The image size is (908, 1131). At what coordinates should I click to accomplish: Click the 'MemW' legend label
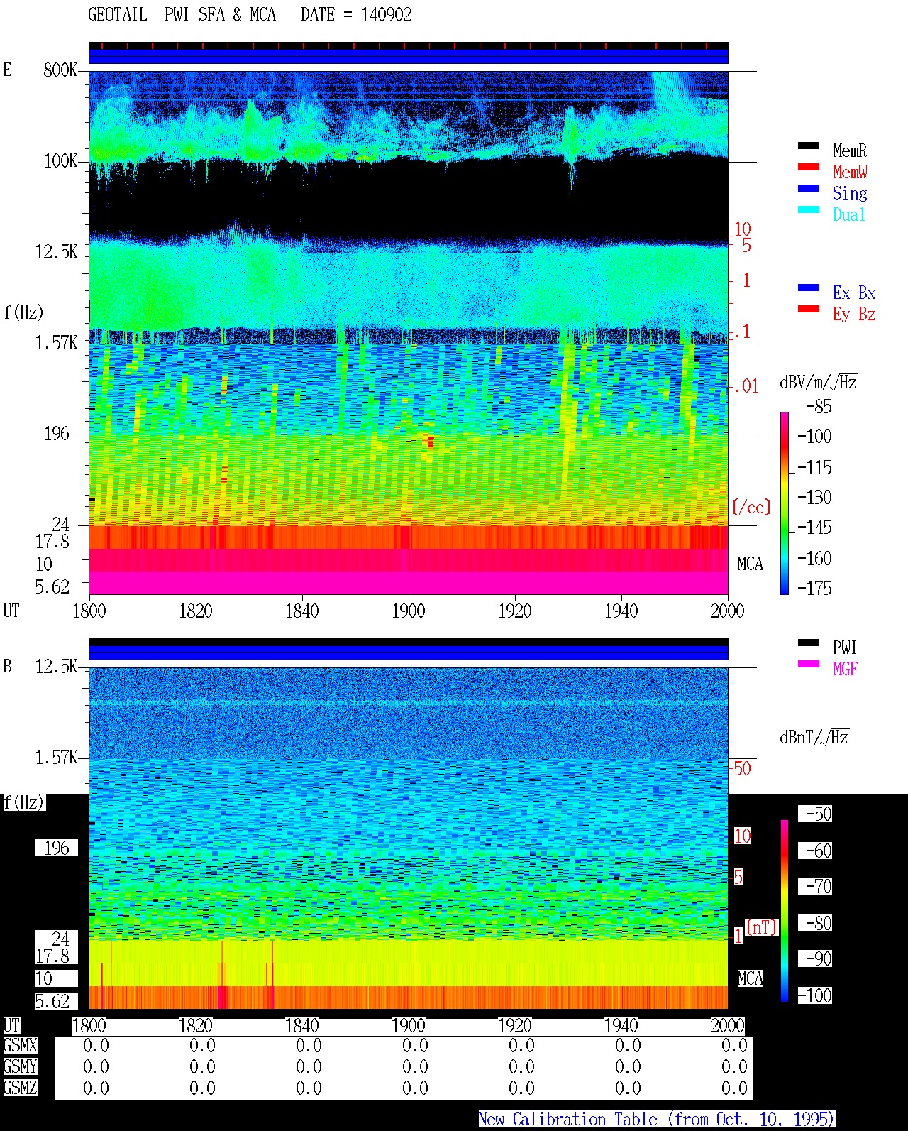tap(850, 172)
